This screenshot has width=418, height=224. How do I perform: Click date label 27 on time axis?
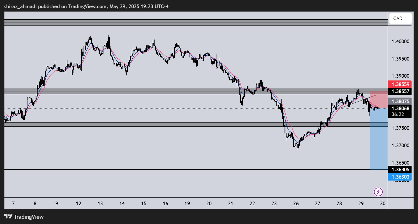click(x=318, y=204)
